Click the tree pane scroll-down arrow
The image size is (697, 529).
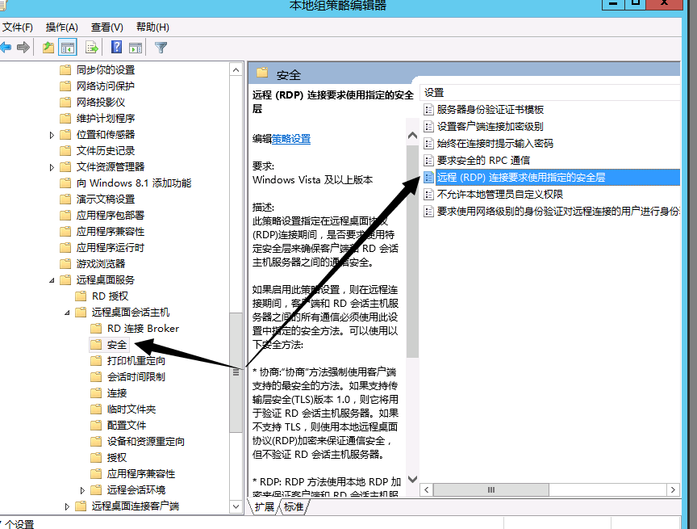pos(236,506)
